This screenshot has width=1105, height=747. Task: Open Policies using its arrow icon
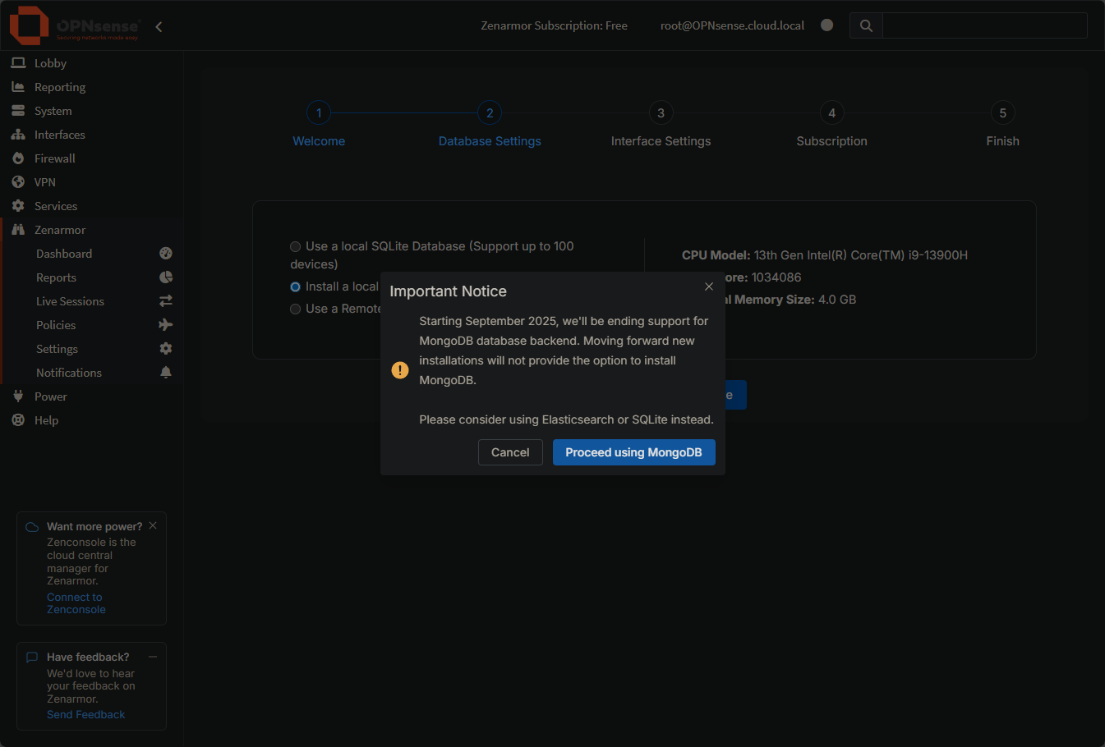pos(166,324)
